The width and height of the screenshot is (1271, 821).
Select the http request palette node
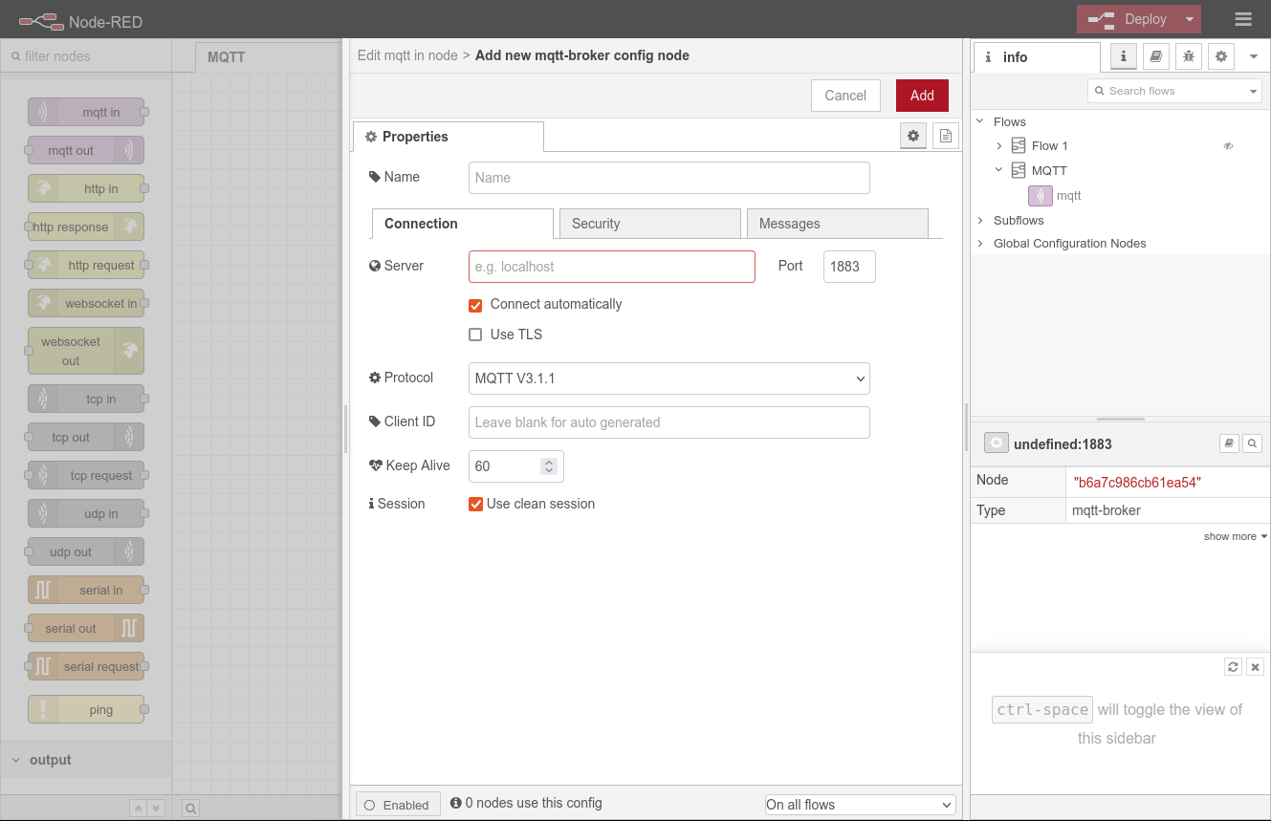pos(86,265)
